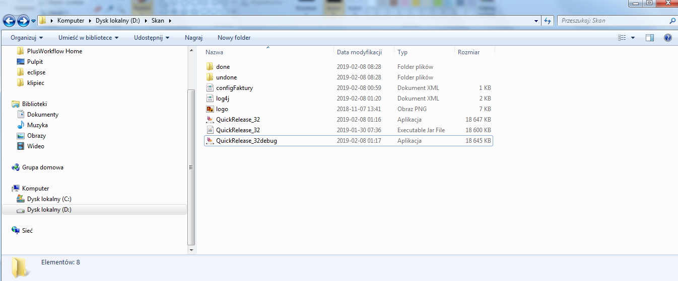Viewport: 678px width, 281px height.
Task: Select Dysk lokalny (C:) in navigation pane
Action: coord(49,199)
